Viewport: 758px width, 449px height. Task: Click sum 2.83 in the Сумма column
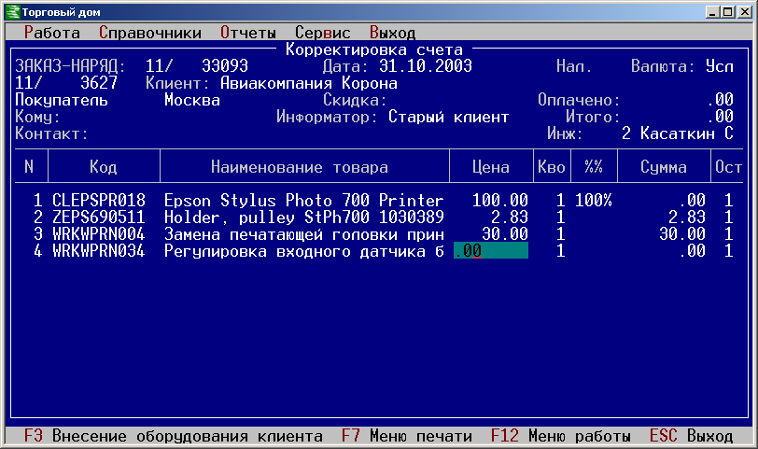[686, 217]
